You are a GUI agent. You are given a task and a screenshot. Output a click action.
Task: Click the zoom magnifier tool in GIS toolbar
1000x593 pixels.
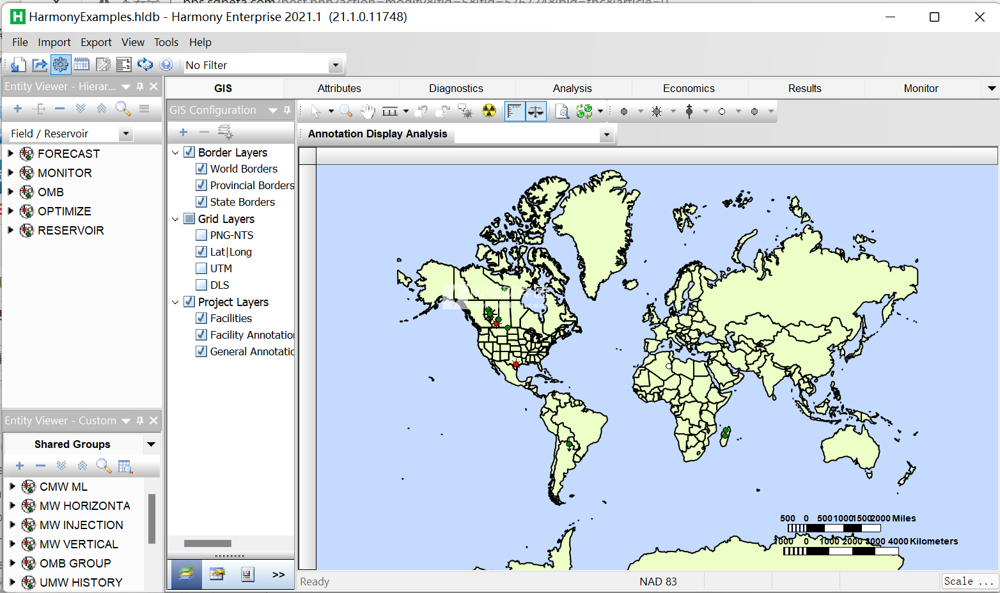pyautogui.click(x=346, y=111)
